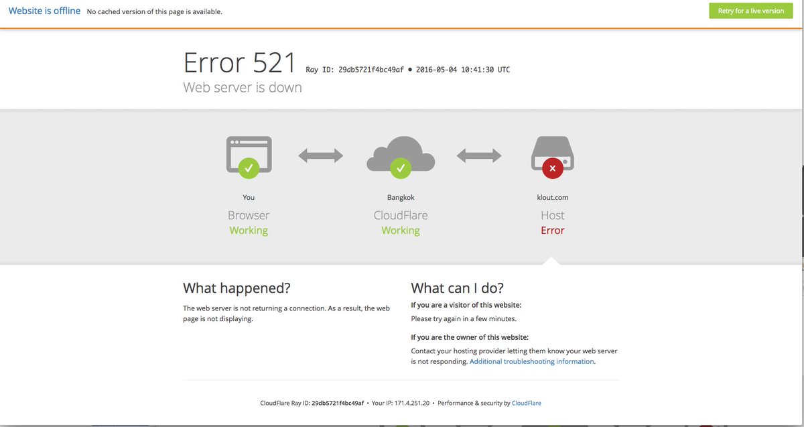Click the 'Browser' status label
The width and height of the screenshot is (804, 427).
(249, 215)
